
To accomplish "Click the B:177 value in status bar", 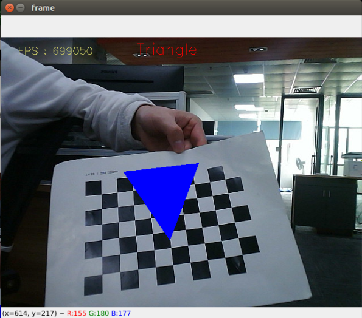I will tap(121, 313).
